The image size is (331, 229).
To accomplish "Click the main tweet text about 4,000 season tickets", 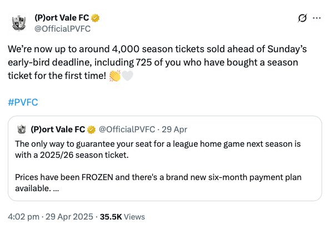I will [x=157, y=62].
